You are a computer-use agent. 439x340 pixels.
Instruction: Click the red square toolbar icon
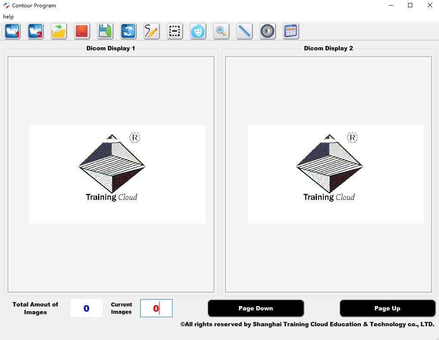click(82, 31)
